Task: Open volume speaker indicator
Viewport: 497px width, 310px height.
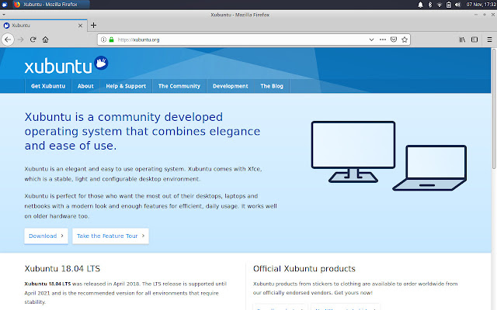Action: (x=457, y=5)
